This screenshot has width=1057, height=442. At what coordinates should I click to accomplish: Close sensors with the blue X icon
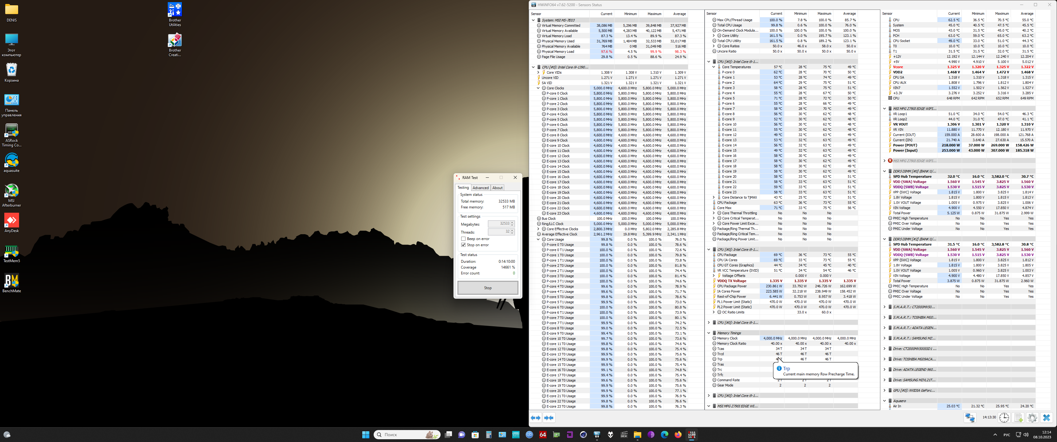[1046, 418]
